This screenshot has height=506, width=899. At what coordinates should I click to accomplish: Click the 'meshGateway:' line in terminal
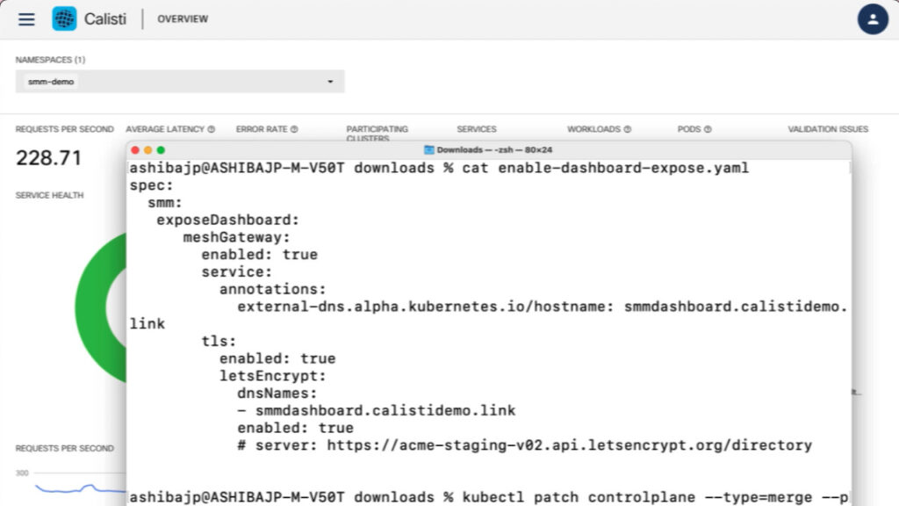(x=237, y=237)
